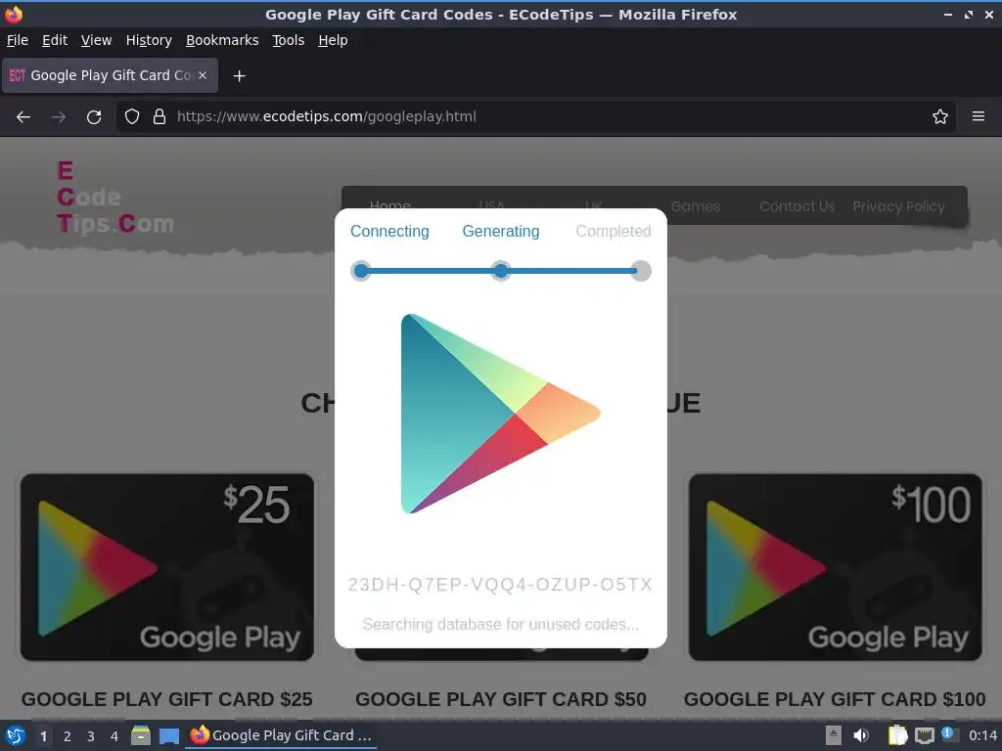Open the Privacy Policy link
This screenshot has height=751, width=1002.
[x=898, y=206]
